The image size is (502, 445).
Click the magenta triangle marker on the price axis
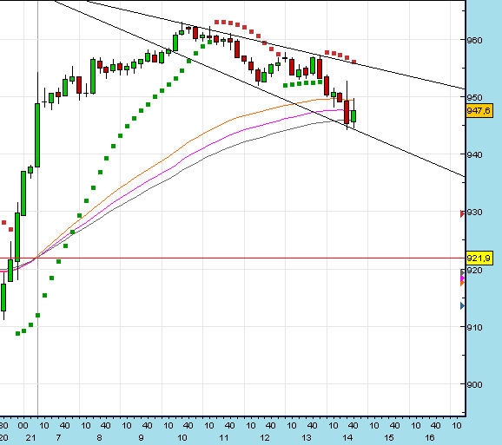(462, 278)
